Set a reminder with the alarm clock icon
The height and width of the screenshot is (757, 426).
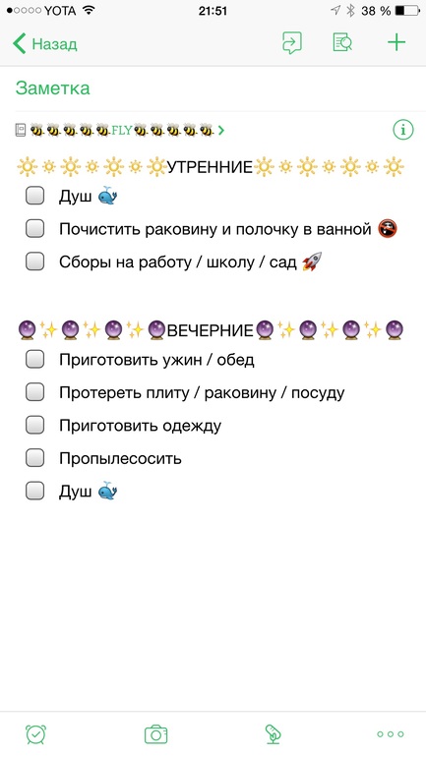(x=35, y=734)
